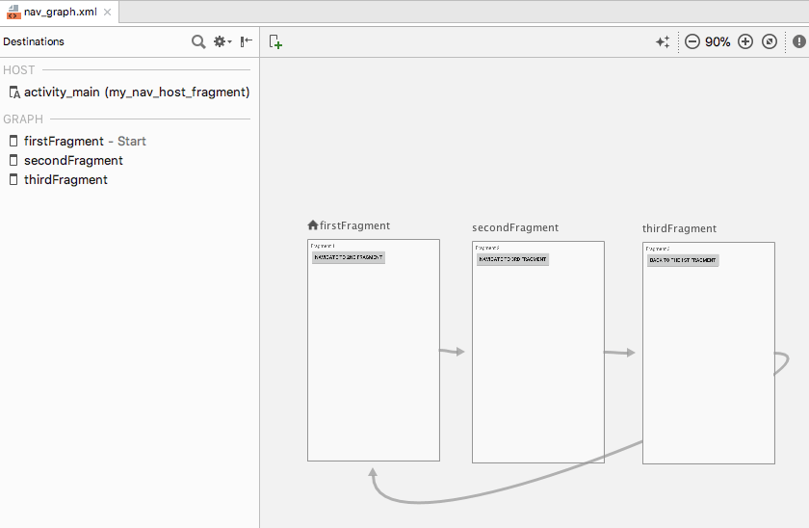Click the Navigate to 3rd Fragment button preview
809x528 pixels.
click(512, 259)
